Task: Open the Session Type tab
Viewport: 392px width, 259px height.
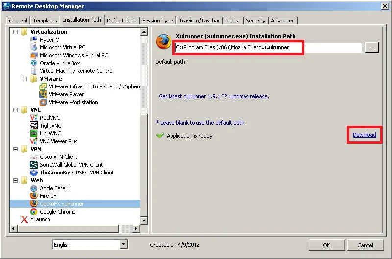Action: point(158,21)
